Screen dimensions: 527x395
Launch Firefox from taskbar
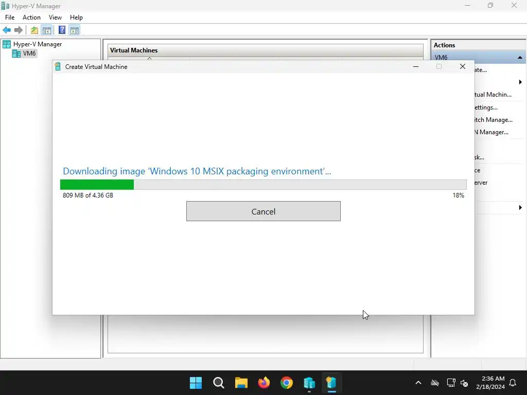264,383
